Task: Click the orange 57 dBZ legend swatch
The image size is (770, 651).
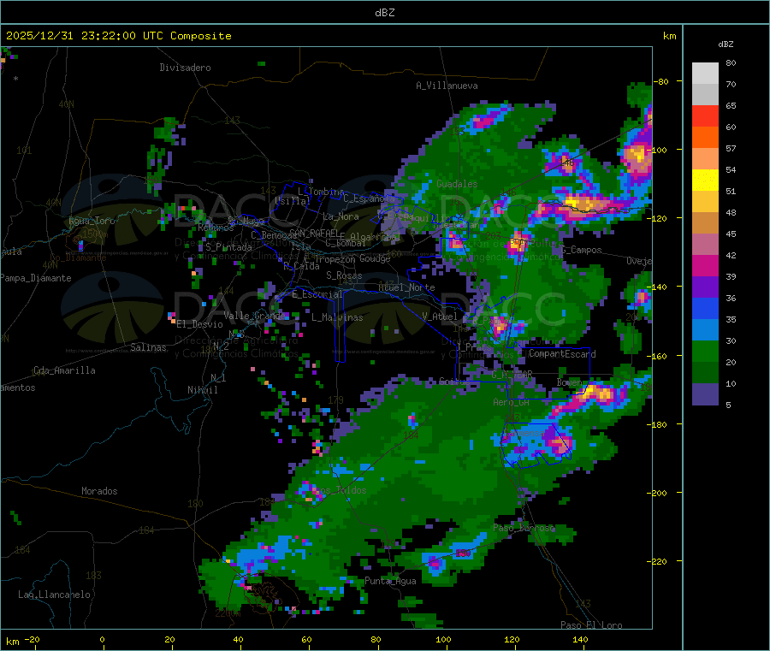Action: tap(705, 138)
